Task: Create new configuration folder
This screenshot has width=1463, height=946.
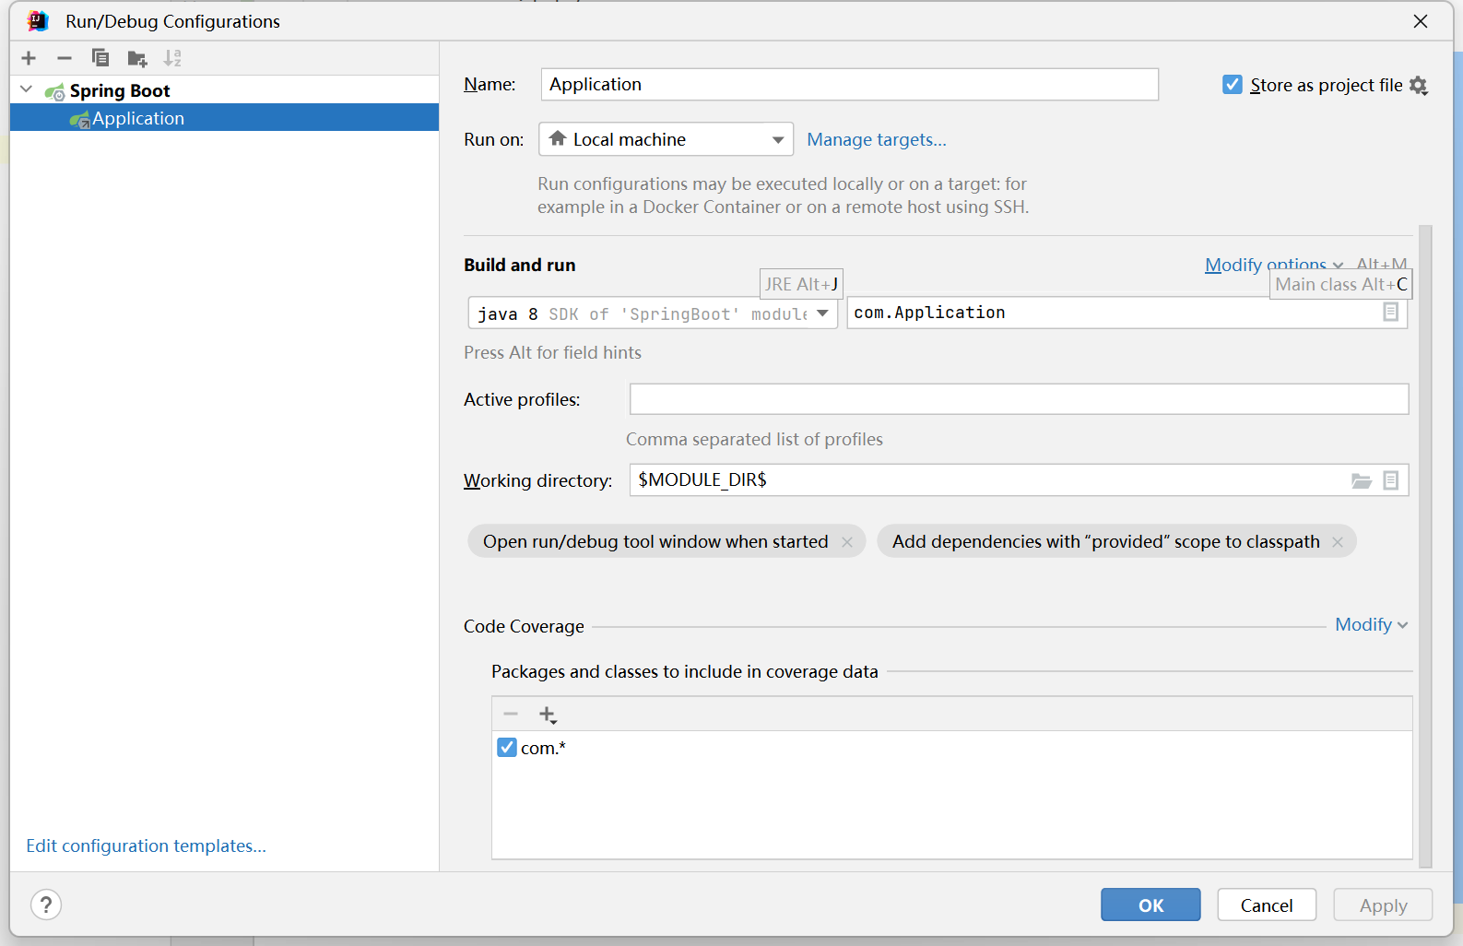Action: (137, 59)
